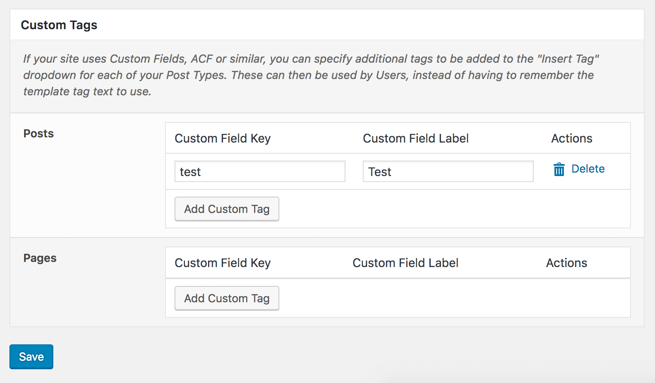Click Add Custom Tag under Pages

pyautogui.click(x=226, y=298)
